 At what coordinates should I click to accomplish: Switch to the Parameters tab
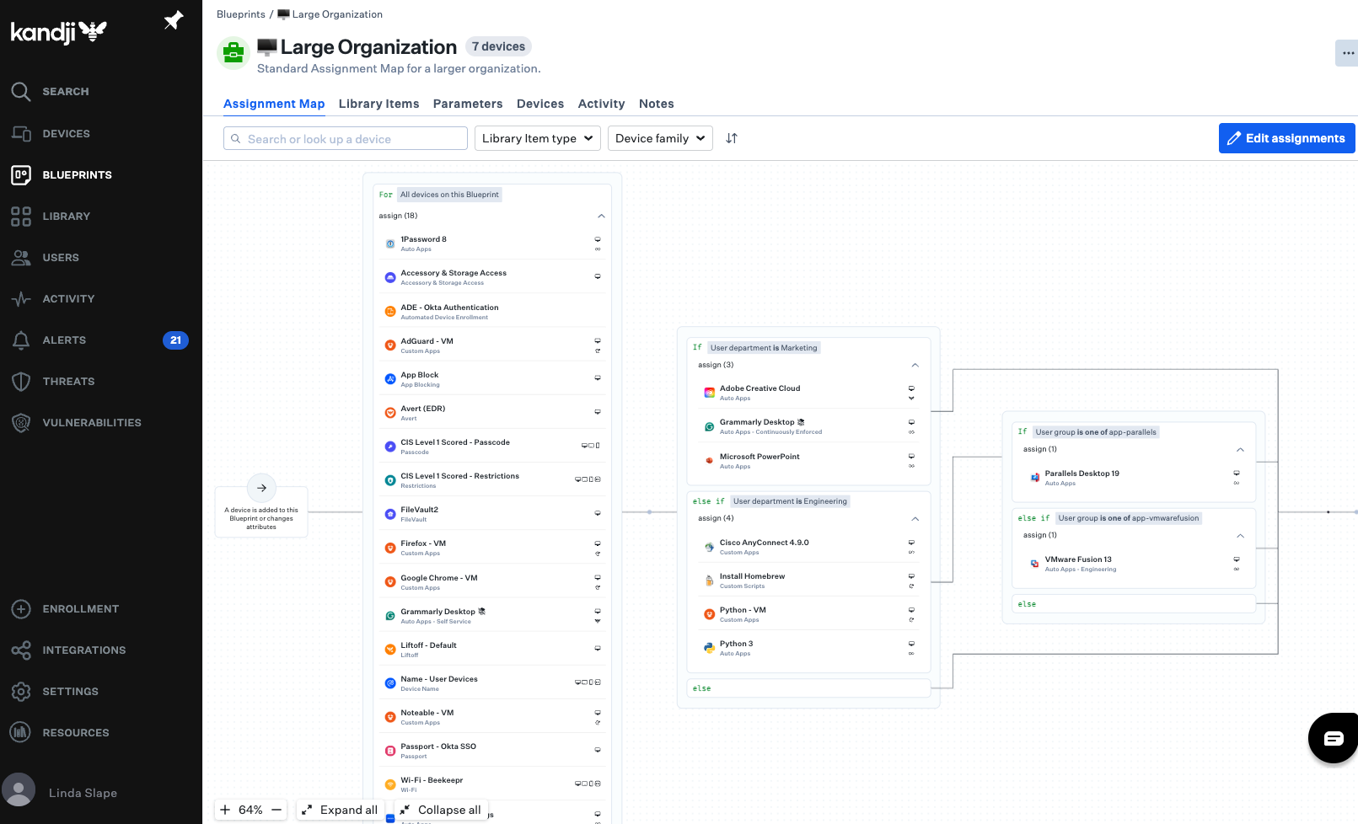point(468,104)
